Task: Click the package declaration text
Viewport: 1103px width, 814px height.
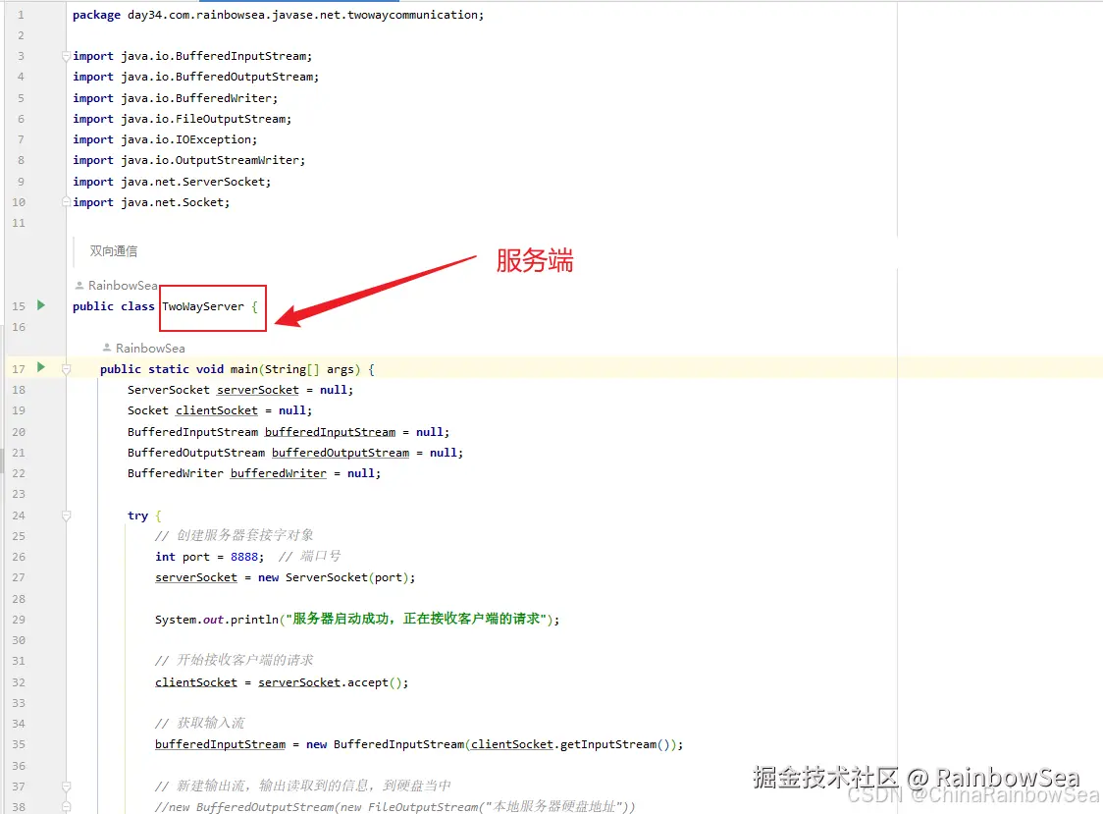Action: click(278, 15)
